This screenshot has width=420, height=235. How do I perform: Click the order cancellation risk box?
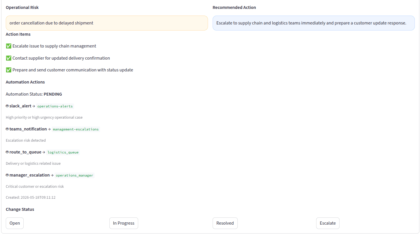(107, 23)
